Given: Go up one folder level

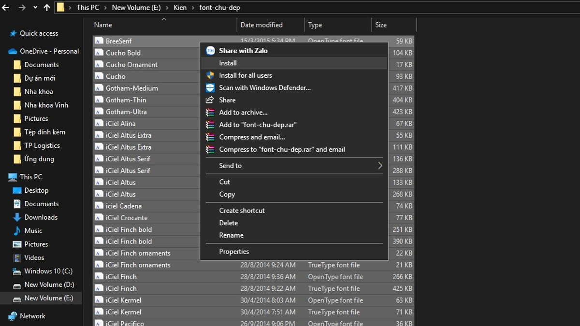Looking at the screenshot, I should tap(47, 8).
